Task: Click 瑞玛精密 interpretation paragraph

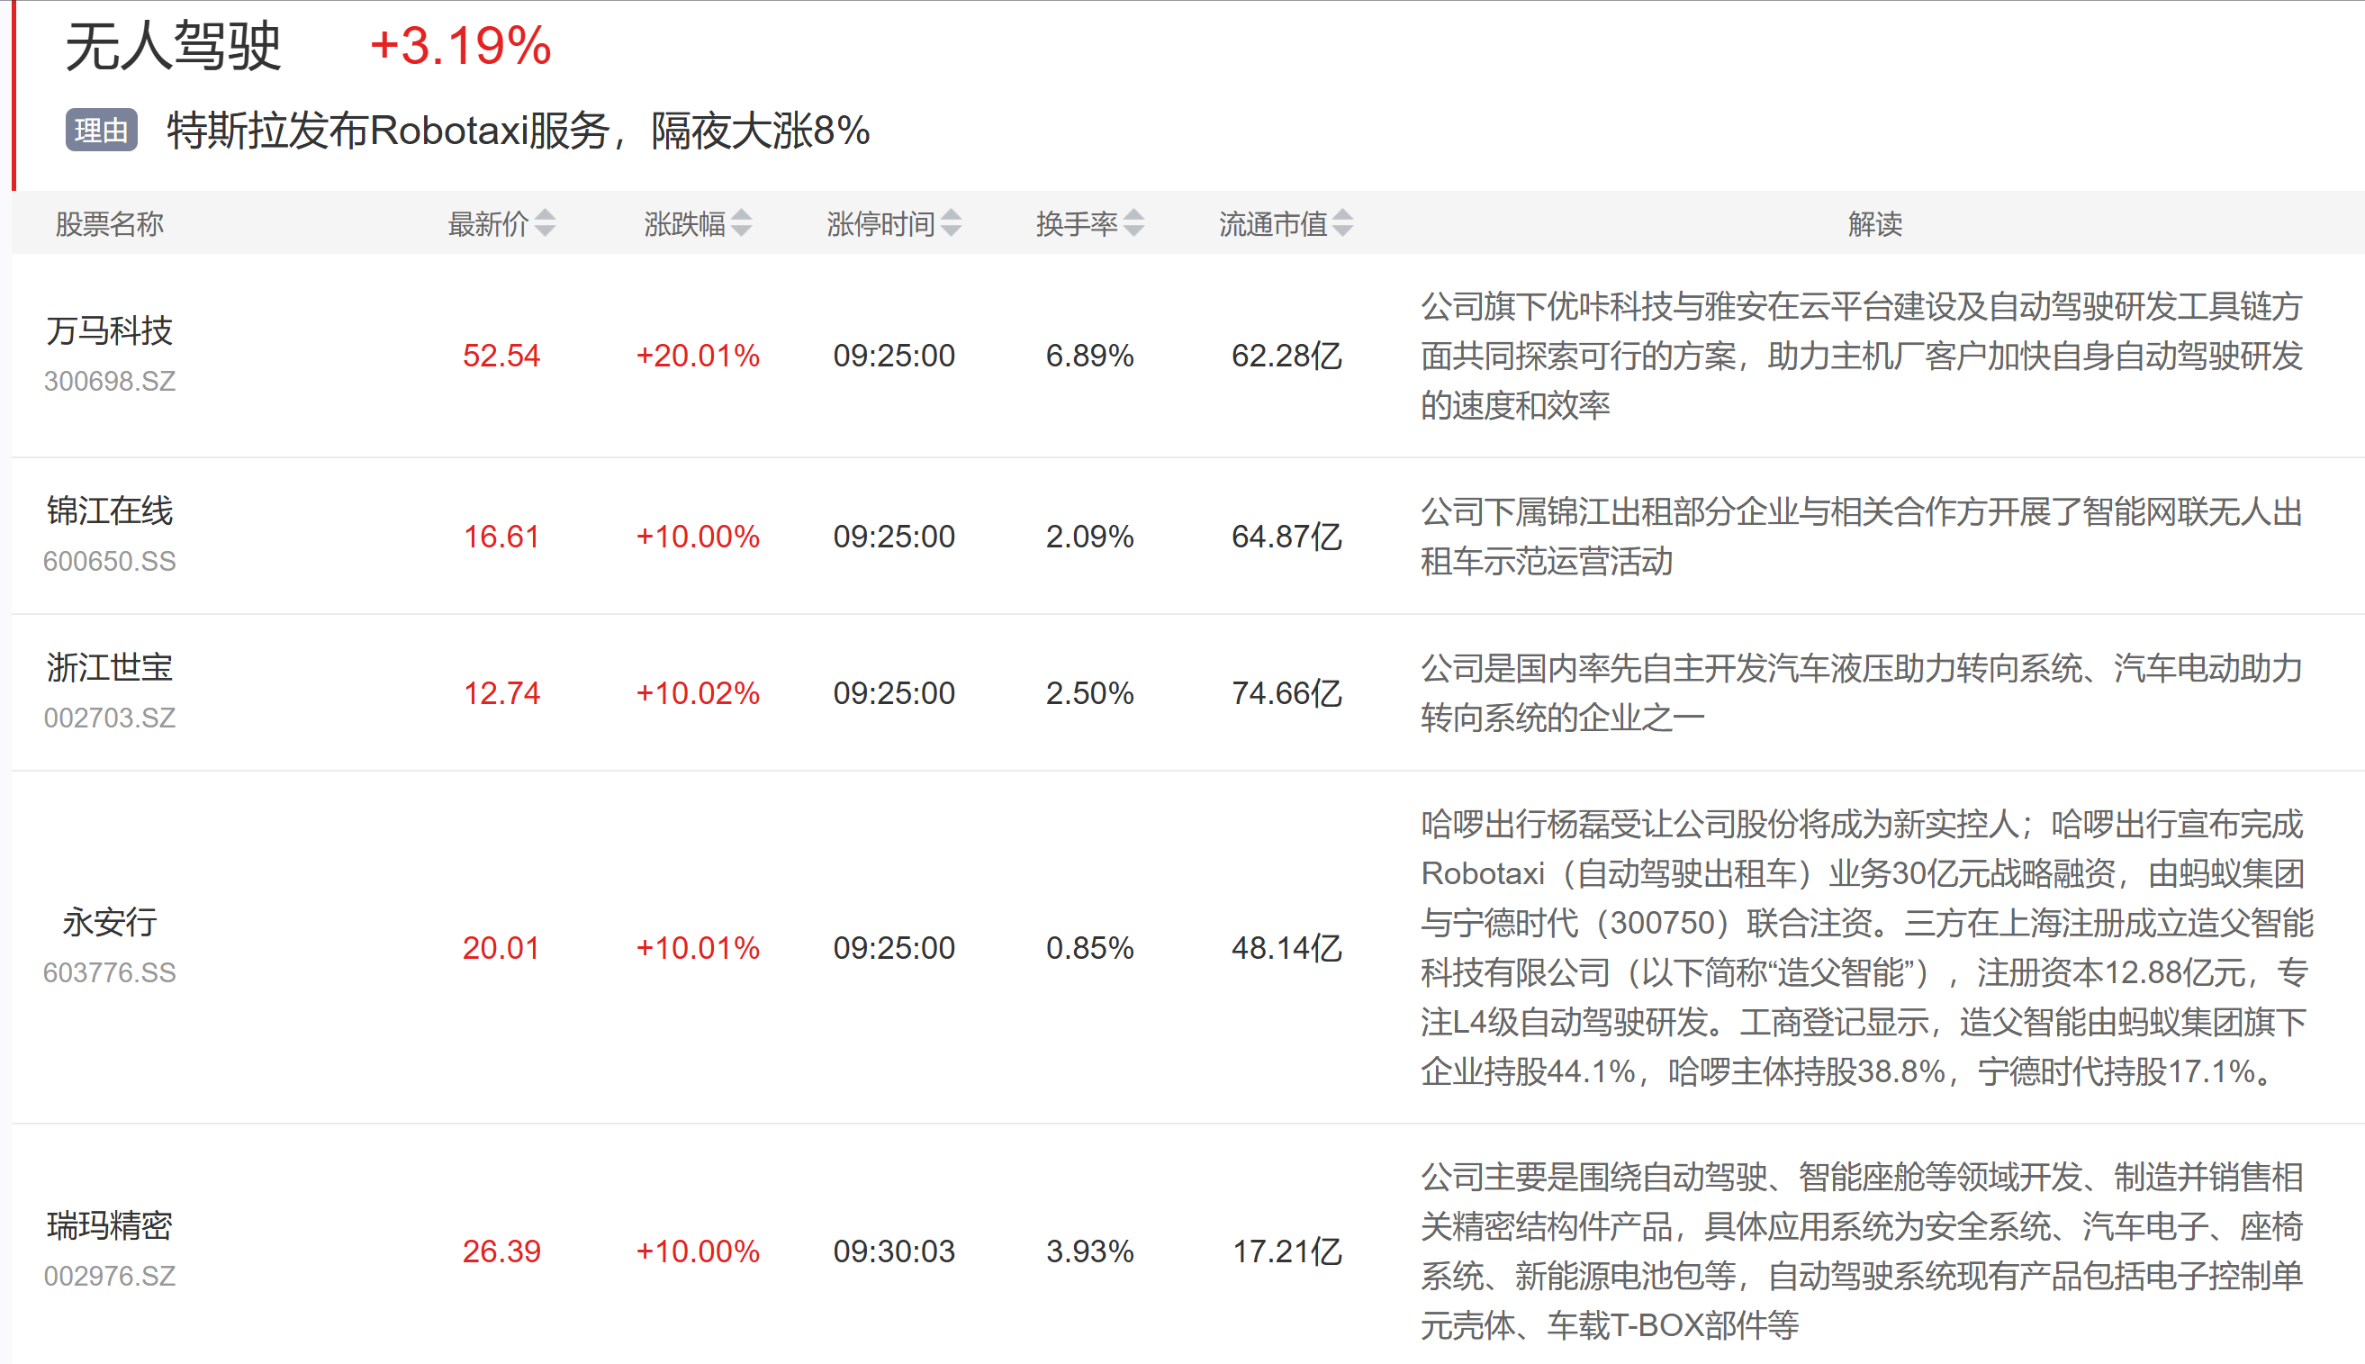Action: coord(1861,1251)
